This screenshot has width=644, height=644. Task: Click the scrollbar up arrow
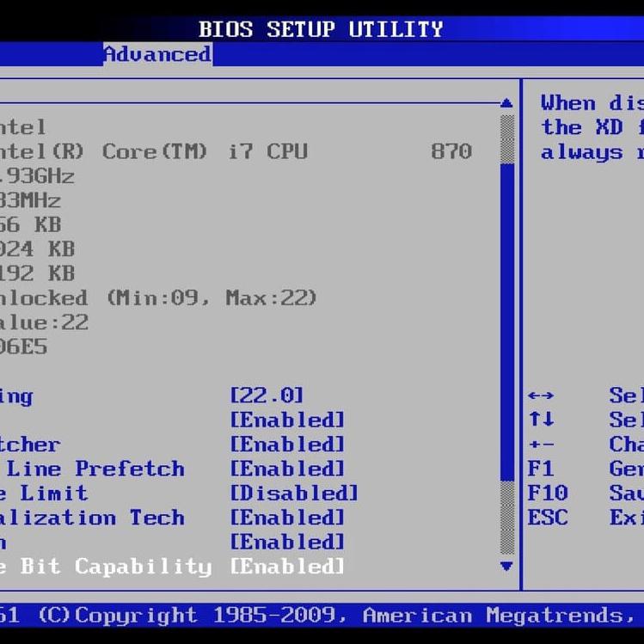pyautogui.click(x=506, y=103)
